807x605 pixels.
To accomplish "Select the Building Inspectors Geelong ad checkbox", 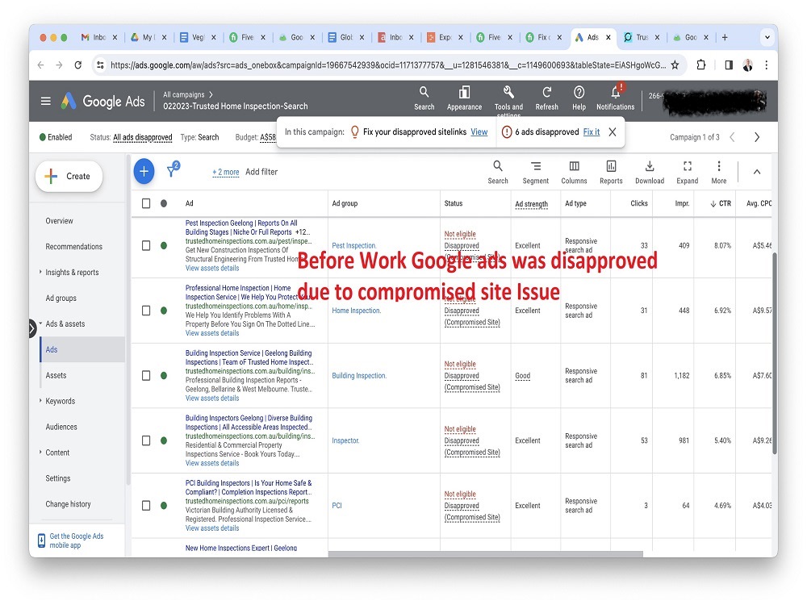I will (x=146, y=440).
